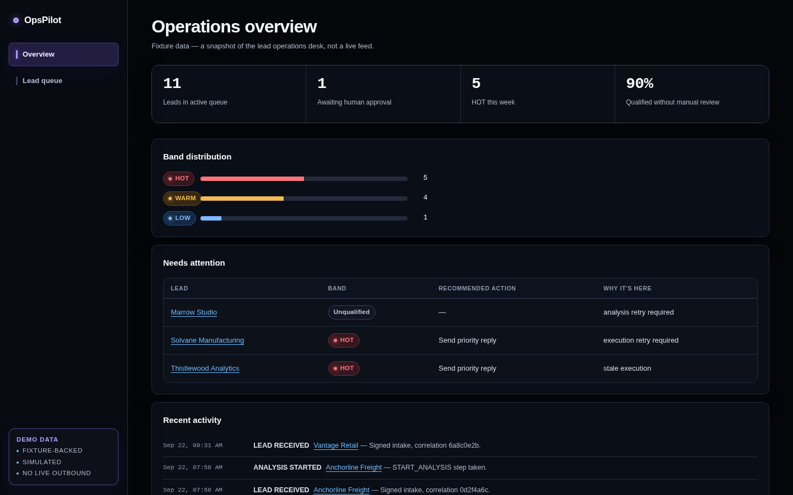Viewport: 793px width, 495px height.
Task: Click the BAND column header
Action: click(x=337, y=289)
